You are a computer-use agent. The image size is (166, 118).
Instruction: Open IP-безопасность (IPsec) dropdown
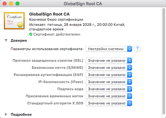109,82
